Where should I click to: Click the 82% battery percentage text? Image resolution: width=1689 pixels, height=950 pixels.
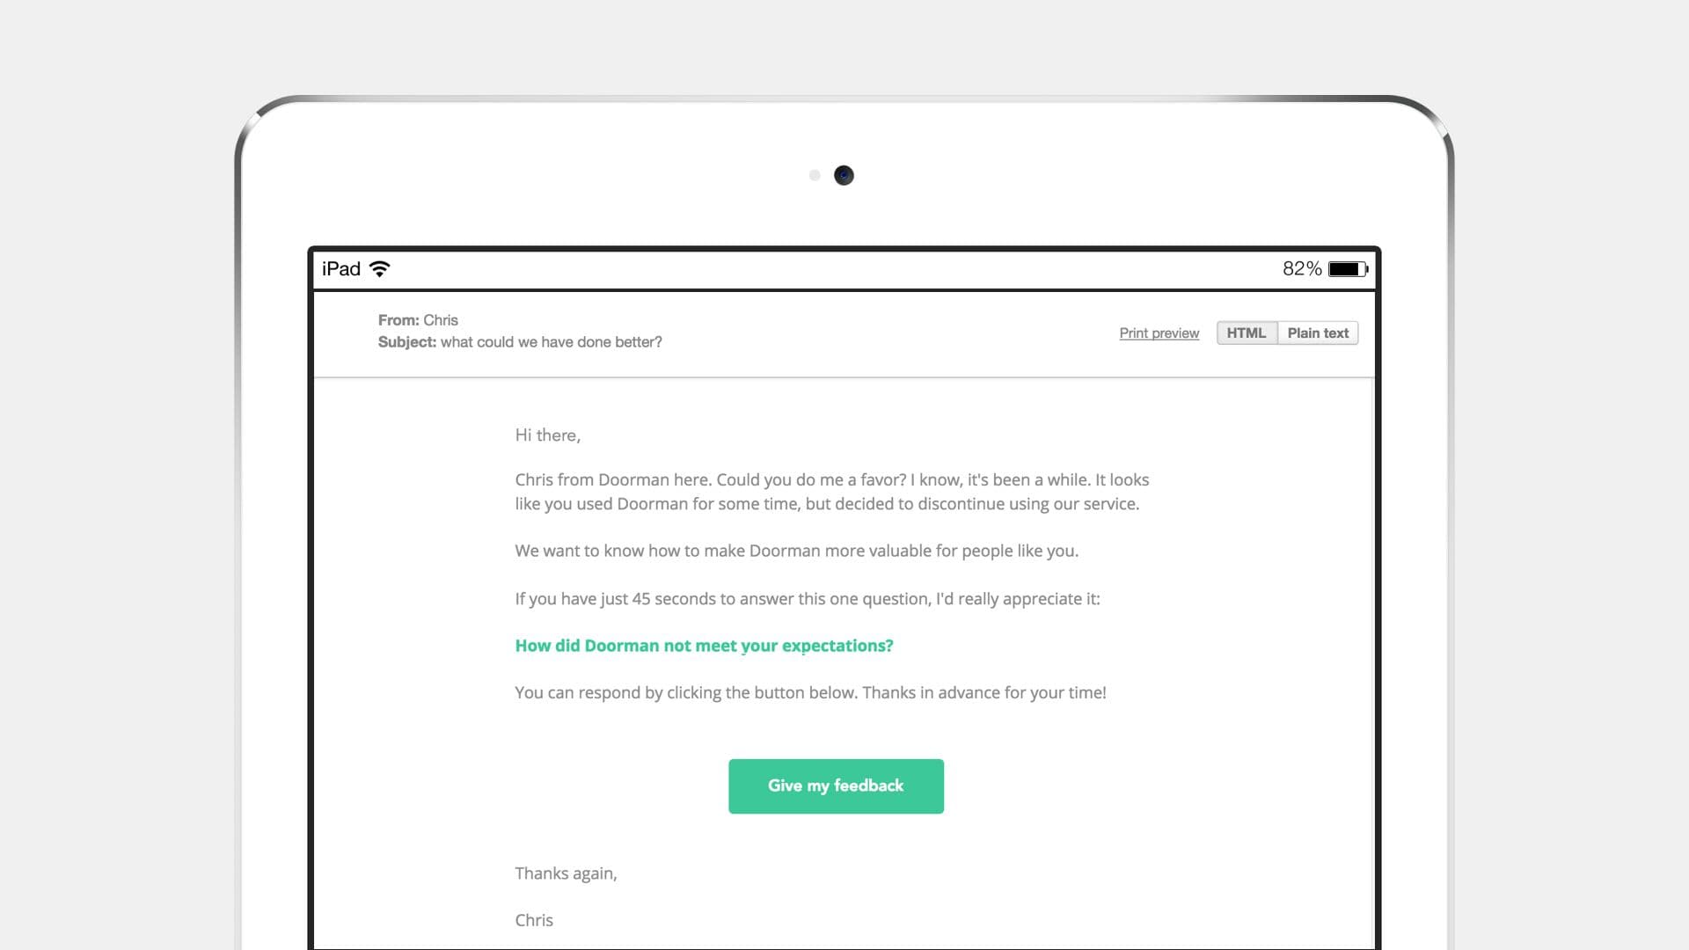[1301, 269]
